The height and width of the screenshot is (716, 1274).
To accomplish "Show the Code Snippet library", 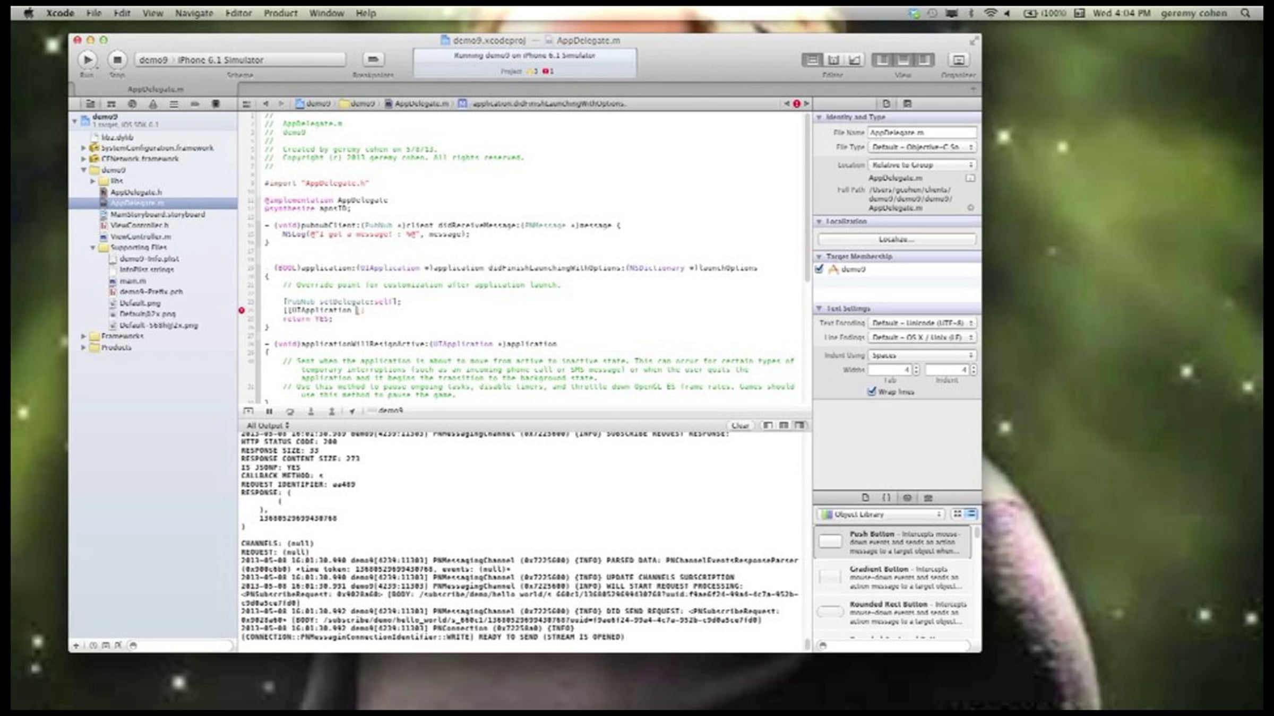I will click(886, 497).
